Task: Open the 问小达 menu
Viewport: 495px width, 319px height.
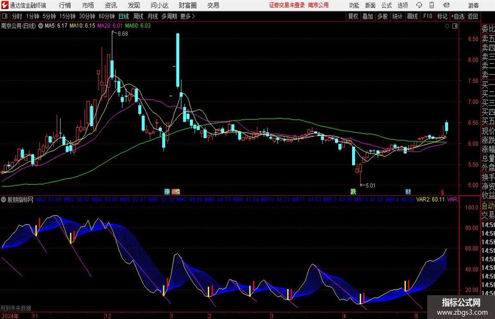Action: coord(159,5)
